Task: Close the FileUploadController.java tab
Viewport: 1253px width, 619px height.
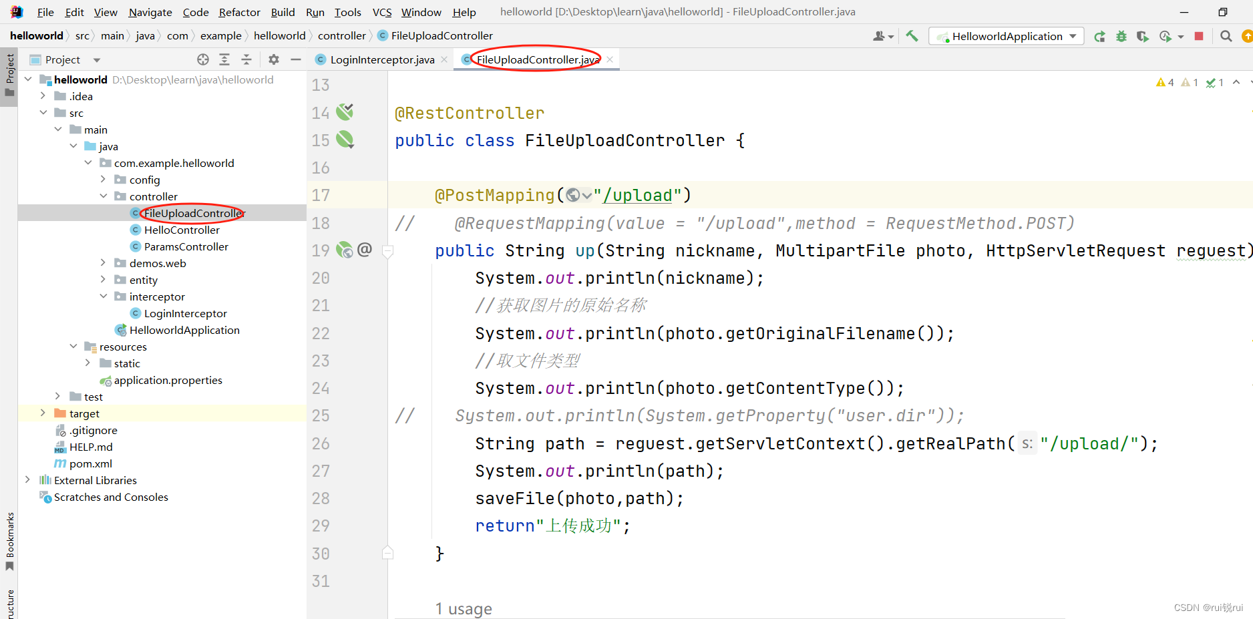Action: coord(609,59)
